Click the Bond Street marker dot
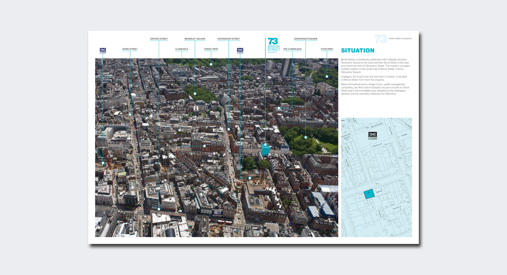This screenshot has height=275, width=507. [x=130, y=114]
